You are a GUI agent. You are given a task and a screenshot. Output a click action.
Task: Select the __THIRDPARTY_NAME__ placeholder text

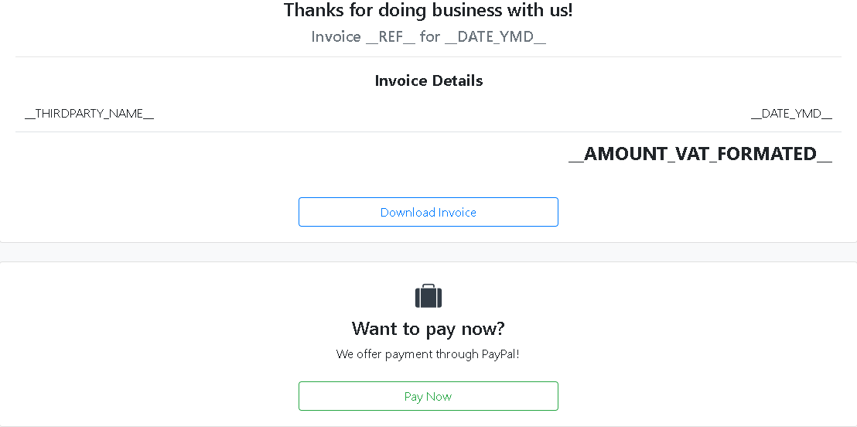(89, 114)
